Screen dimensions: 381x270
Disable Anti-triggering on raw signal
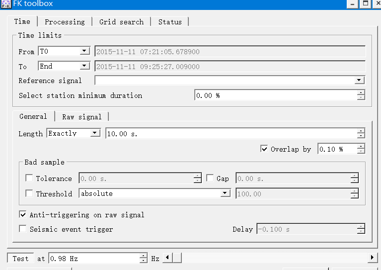(x=23, y=215)
